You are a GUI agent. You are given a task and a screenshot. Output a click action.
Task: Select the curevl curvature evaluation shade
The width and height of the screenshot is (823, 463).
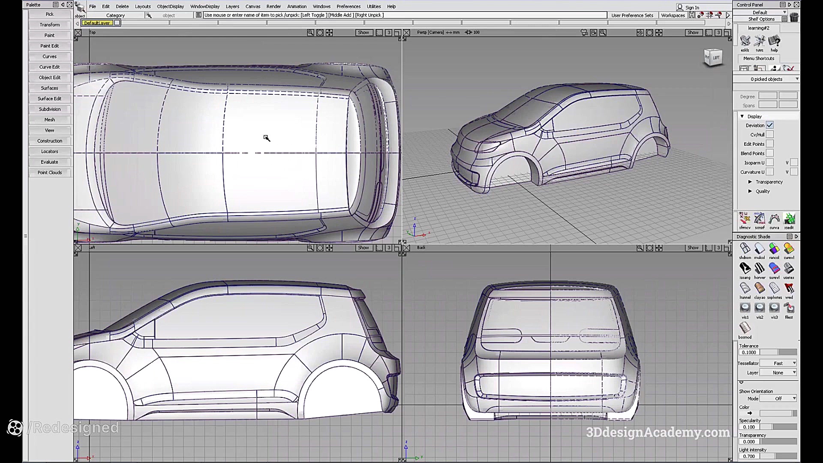pyautogui.click(x=789, y=249)
